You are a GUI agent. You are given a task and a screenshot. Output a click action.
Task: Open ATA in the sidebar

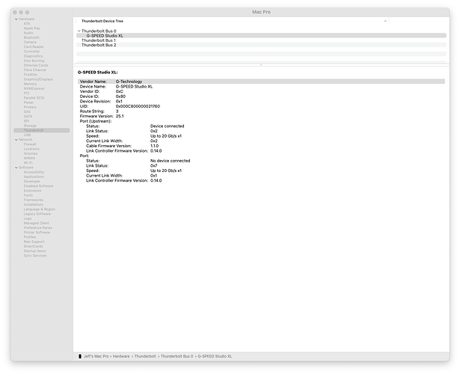[x=27, y=23]
